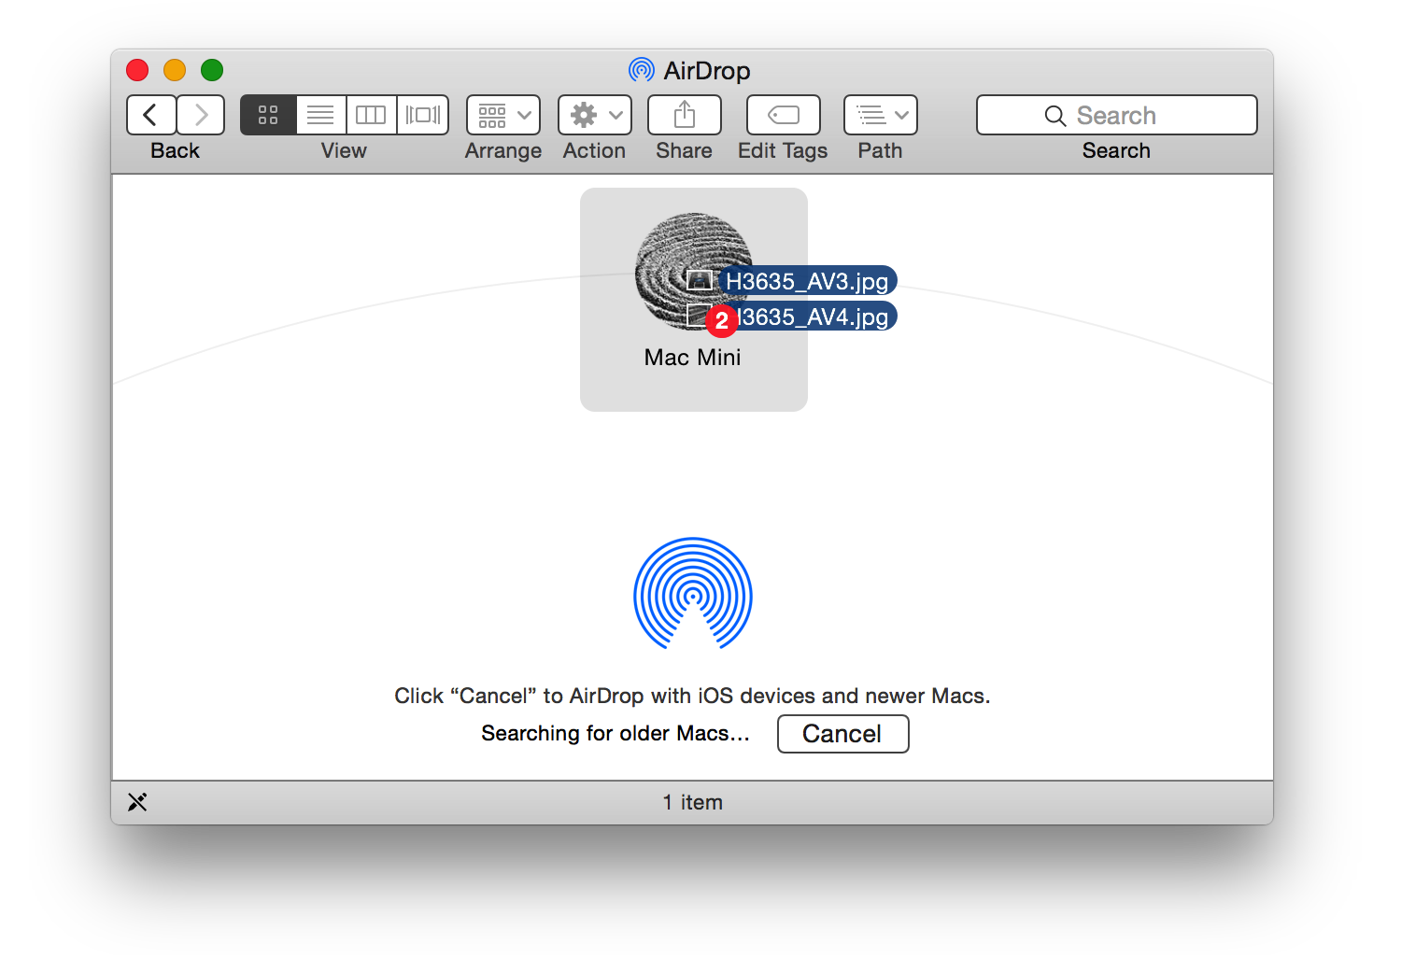Go forward with the right chevron button
1401x972 pixels.
coord(201,115)
